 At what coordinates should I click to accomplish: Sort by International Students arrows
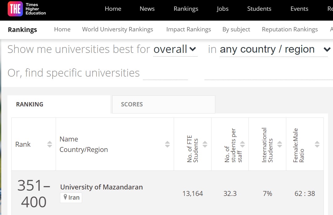tap(279, 144)
